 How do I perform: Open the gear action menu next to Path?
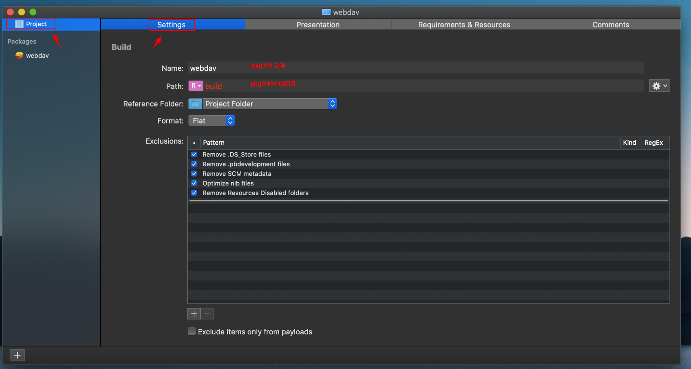click(659, 86)
